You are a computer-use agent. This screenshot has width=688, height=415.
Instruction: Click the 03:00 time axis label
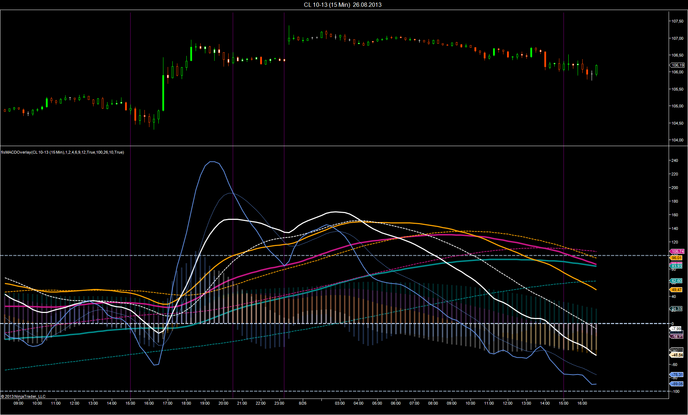click(340, 403)
